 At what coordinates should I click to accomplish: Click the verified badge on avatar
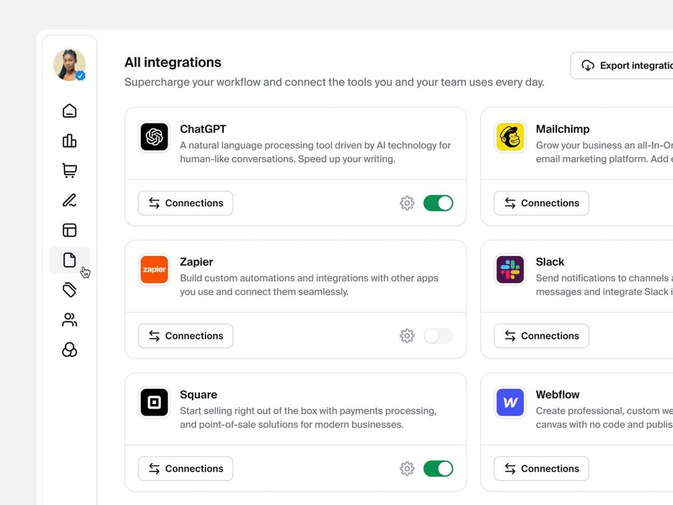80,76
